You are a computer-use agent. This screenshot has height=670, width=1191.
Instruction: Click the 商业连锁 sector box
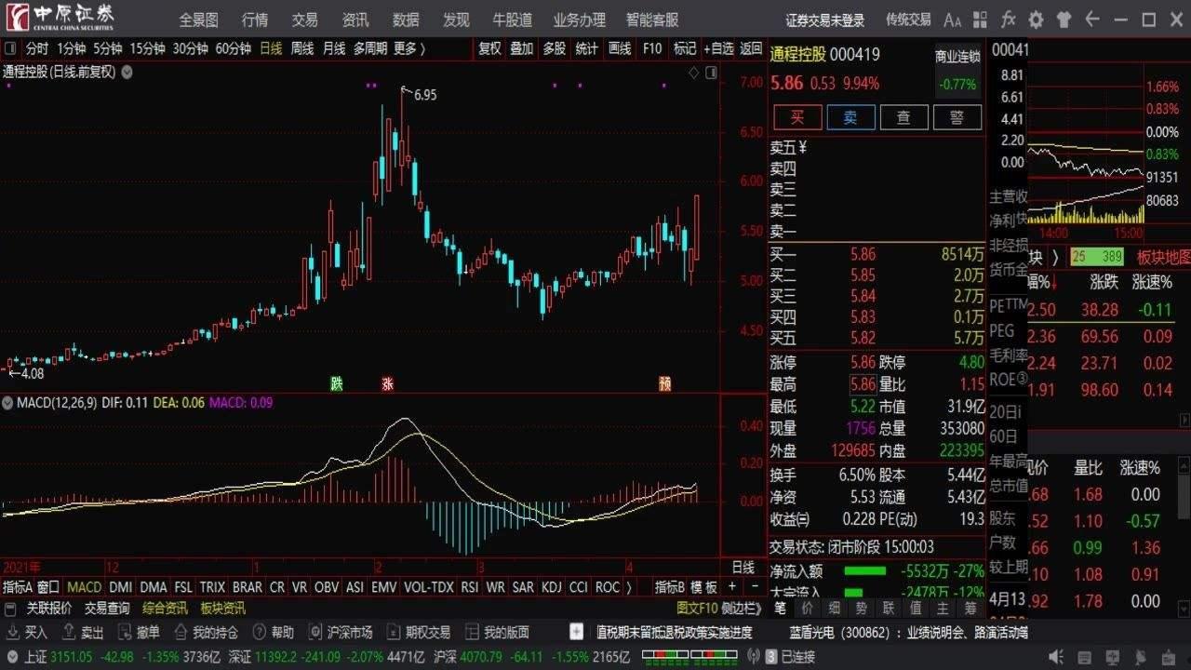coord(957,70)
